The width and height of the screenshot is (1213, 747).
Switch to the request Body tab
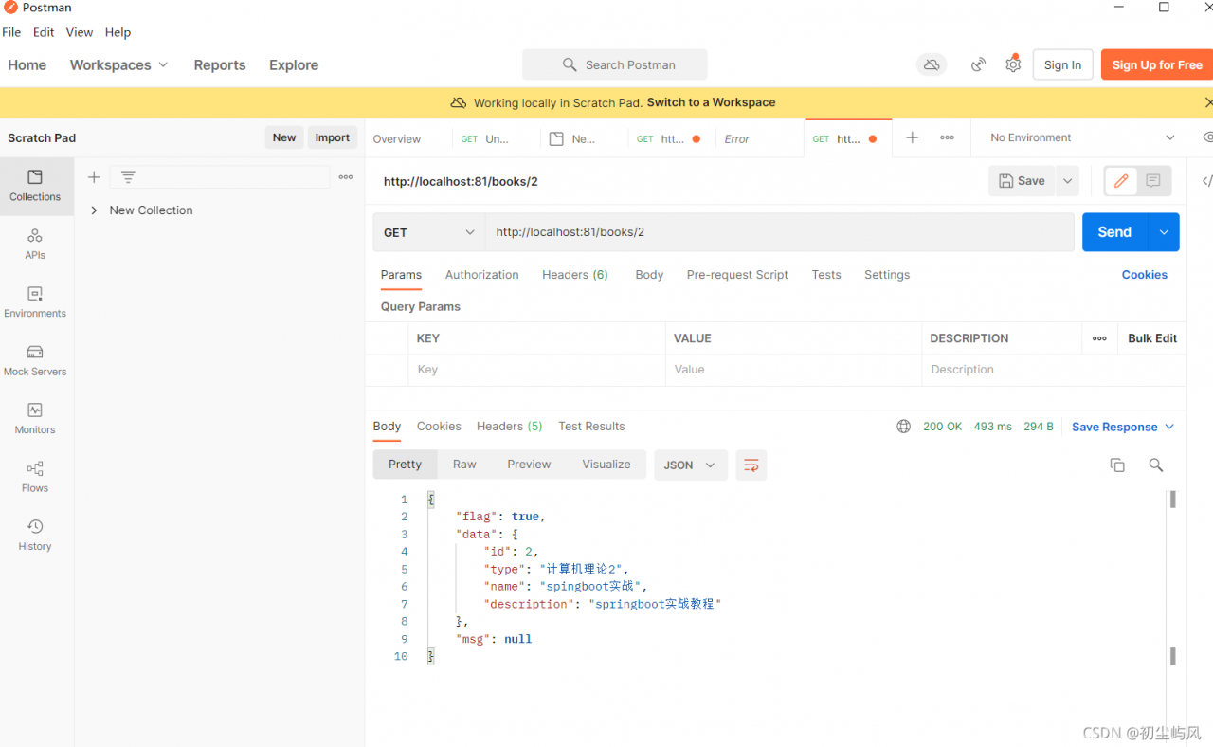[649, 275]
